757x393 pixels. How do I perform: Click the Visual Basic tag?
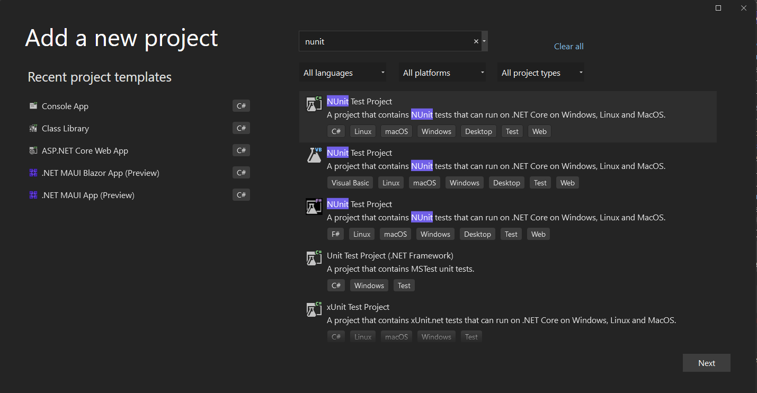click(x=350, y=183)
